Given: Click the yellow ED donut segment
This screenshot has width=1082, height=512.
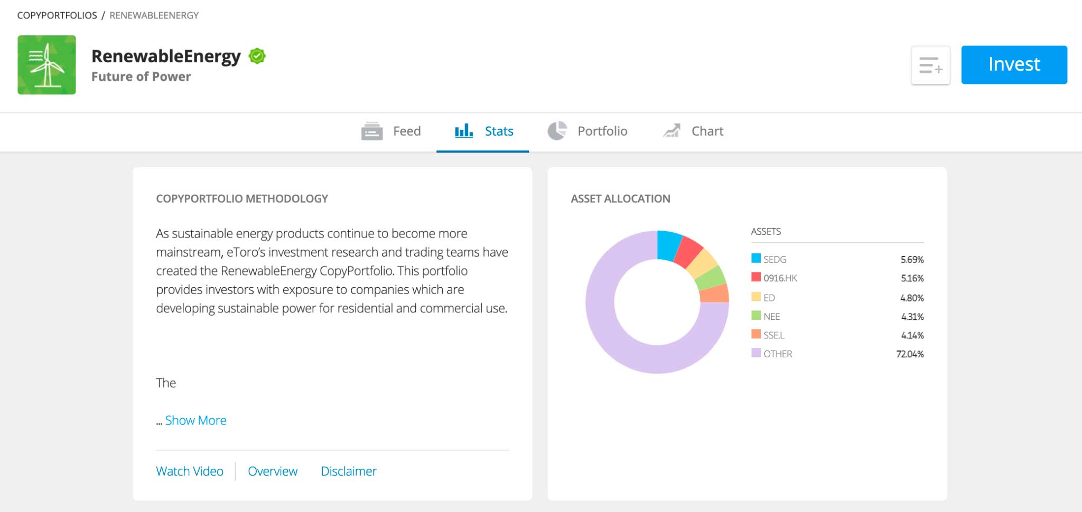Looking at the screenshot, I should tap(702, 264).
